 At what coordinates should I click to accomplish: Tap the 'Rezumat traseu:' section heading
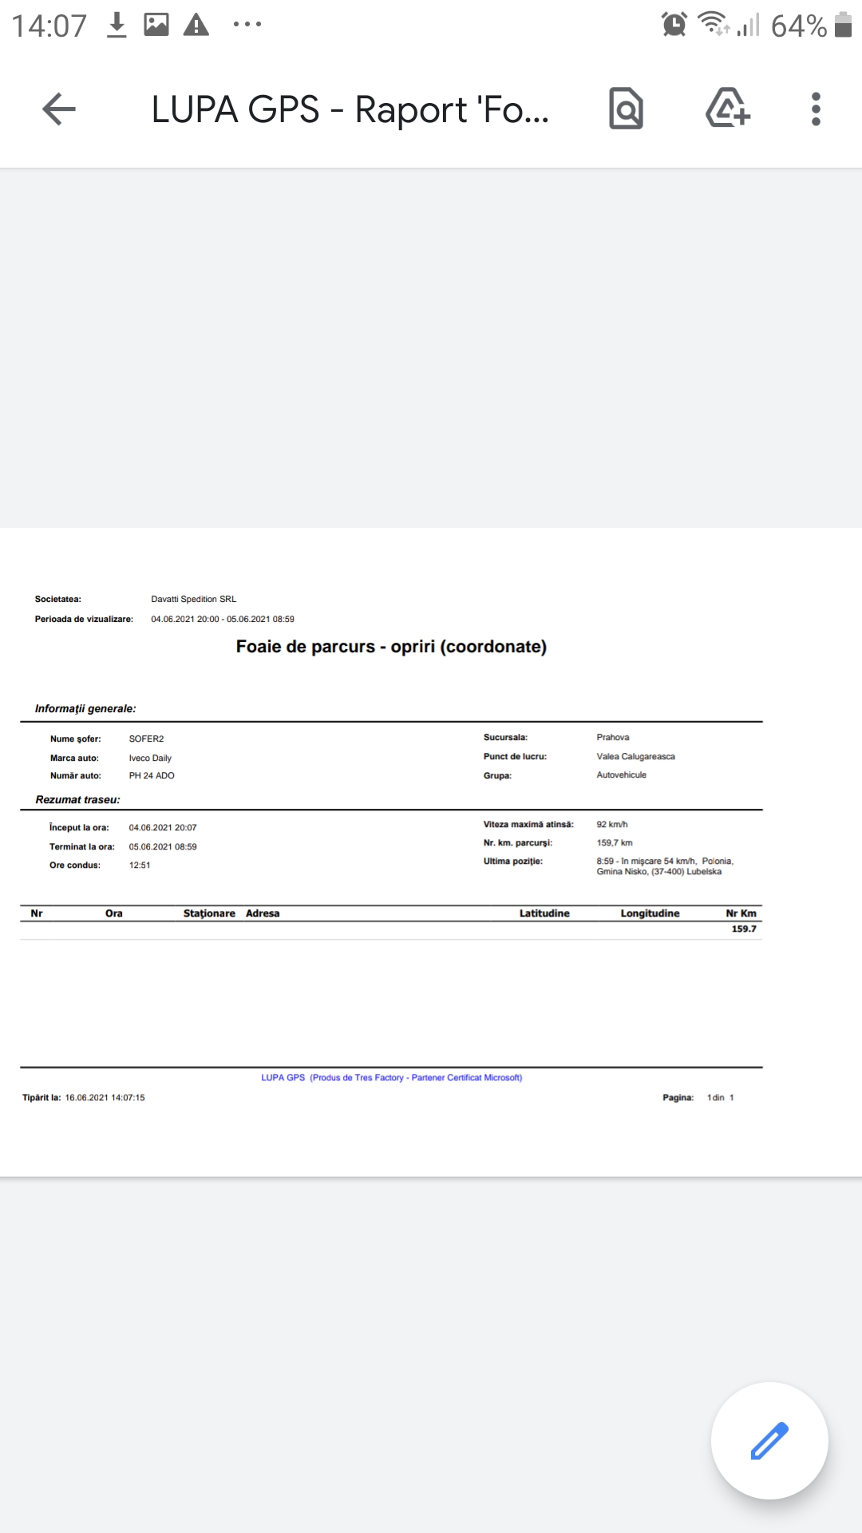click(77, 799)
